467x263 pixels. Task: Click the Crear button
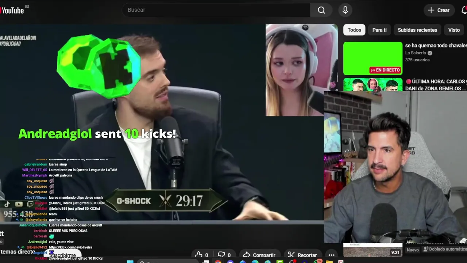click(439, 10)
